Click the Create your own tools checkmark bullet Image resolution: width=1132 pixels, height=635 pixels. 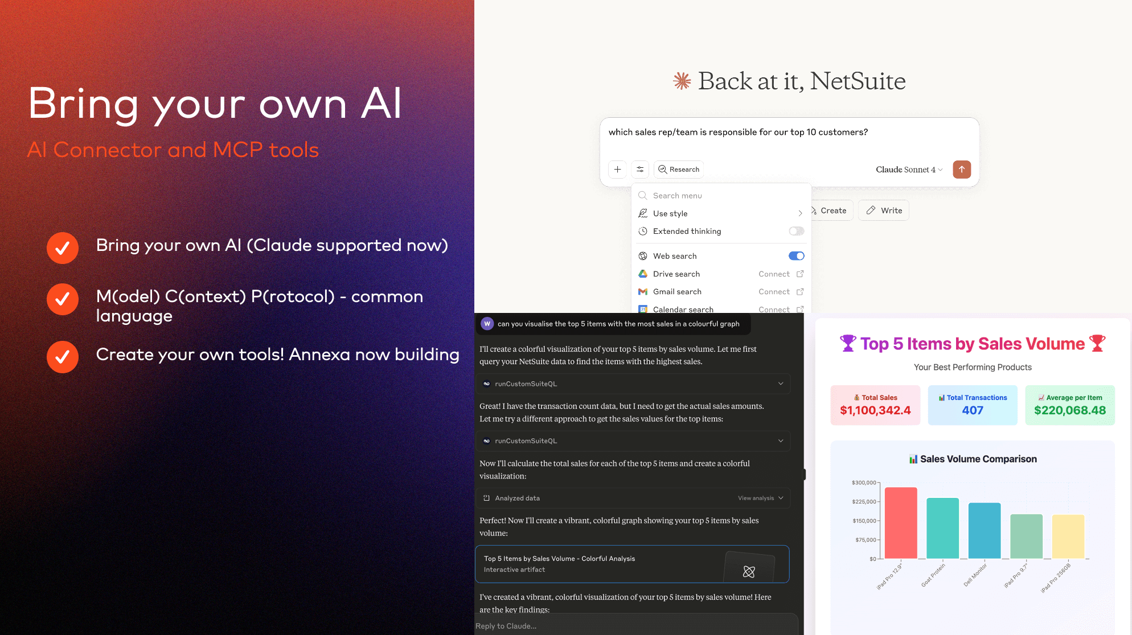click(63, 357)
